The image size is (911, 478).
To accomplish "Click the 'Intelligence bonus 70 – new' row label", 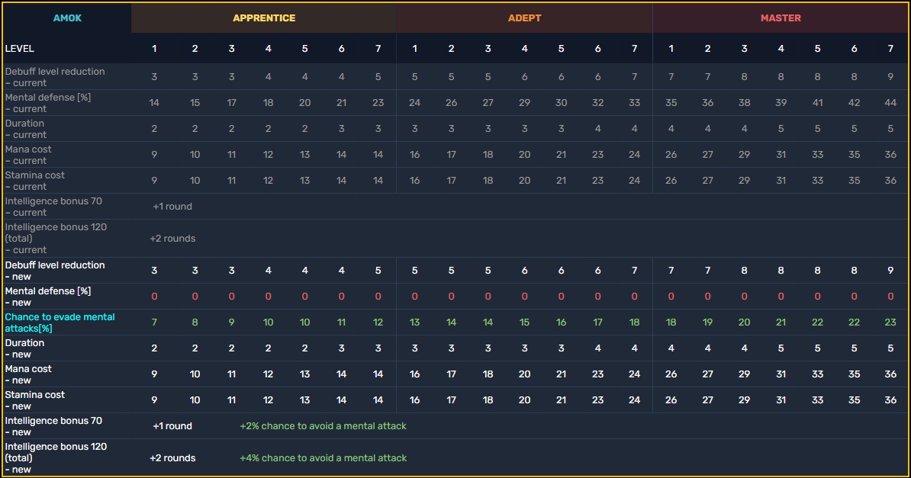I will point(53,426).
